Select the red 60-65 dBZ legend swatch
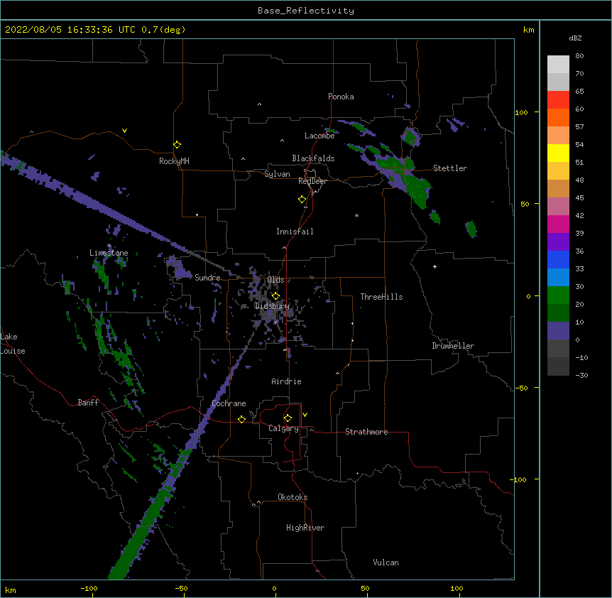This screenshot has height=598, width=612. pyautogui.click(x=558, y=100)
